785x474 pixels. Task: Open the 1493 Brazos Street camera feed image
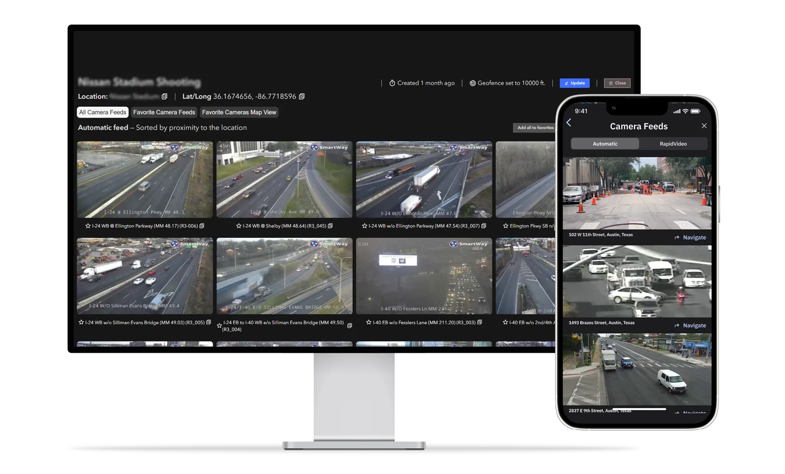click(637, 281)
